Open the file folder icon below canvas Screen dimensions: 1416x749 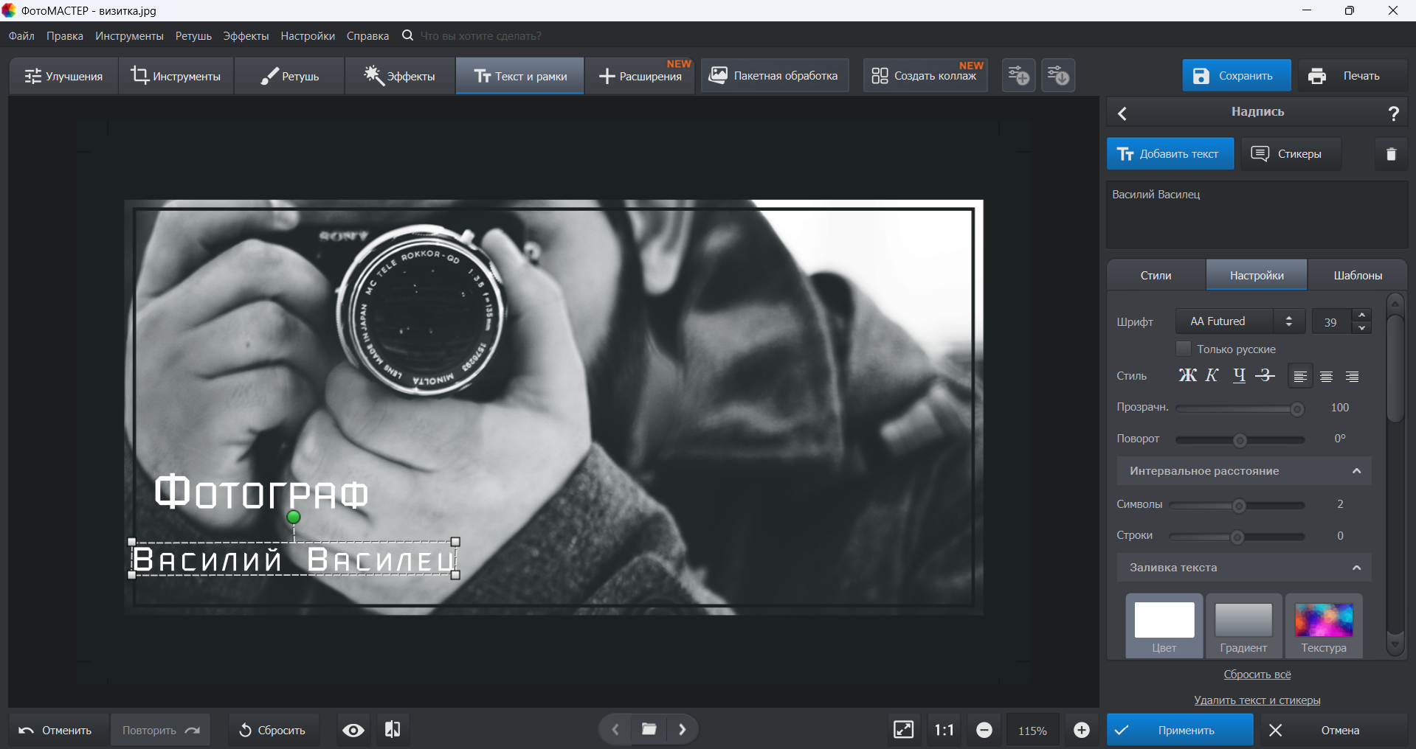[x=649, y=730]
